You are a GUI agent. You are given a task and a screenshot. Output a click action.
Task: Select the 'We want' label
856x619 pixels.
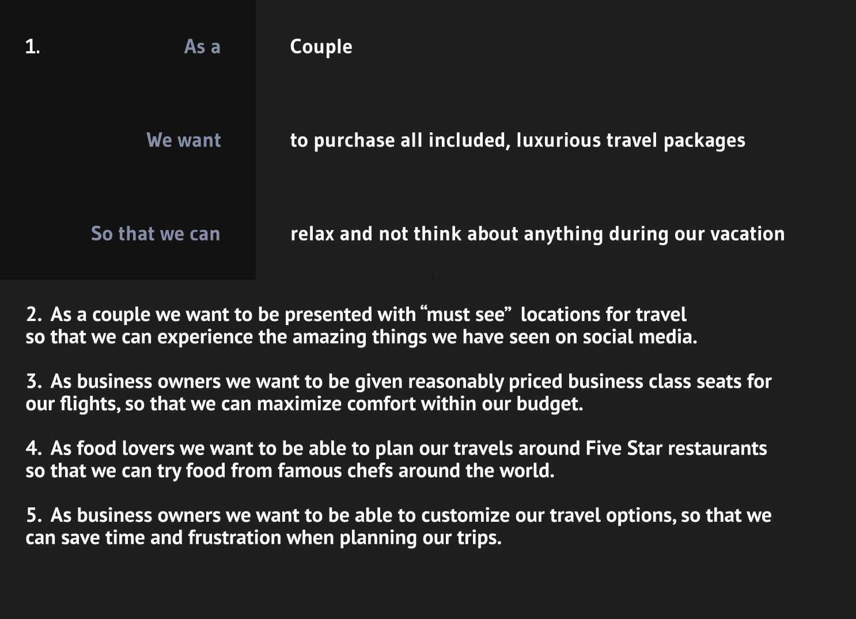coord(184,140)
